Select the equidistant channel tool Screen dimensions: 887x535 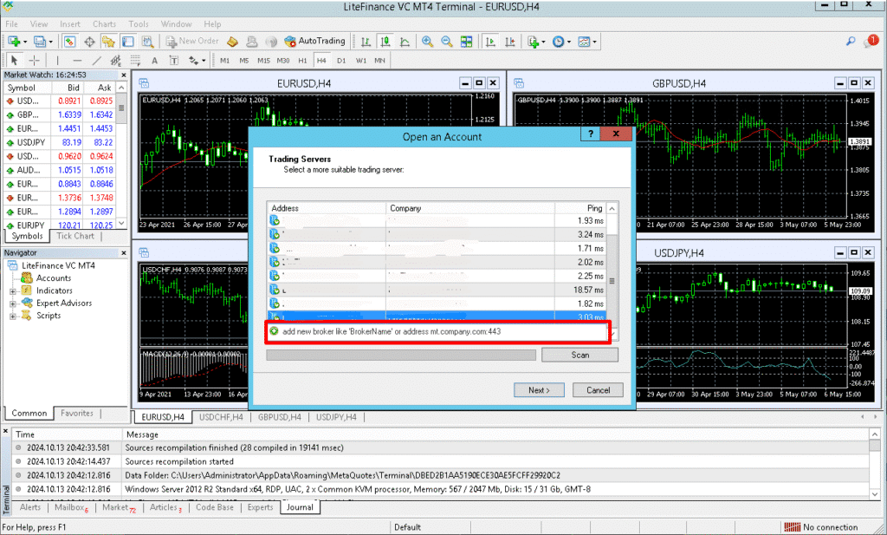coord(116,60)
